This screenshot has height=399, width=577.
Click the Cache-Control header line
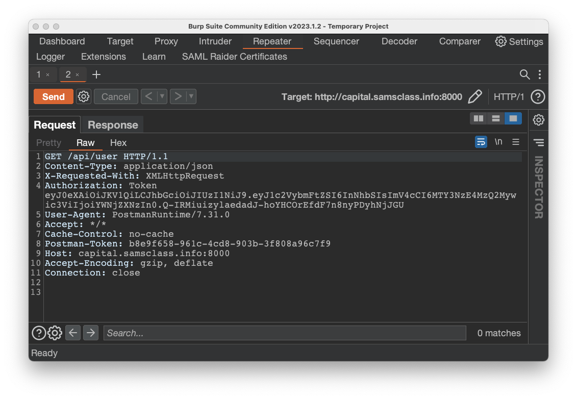pyautogui.click(x=109, y=234)
